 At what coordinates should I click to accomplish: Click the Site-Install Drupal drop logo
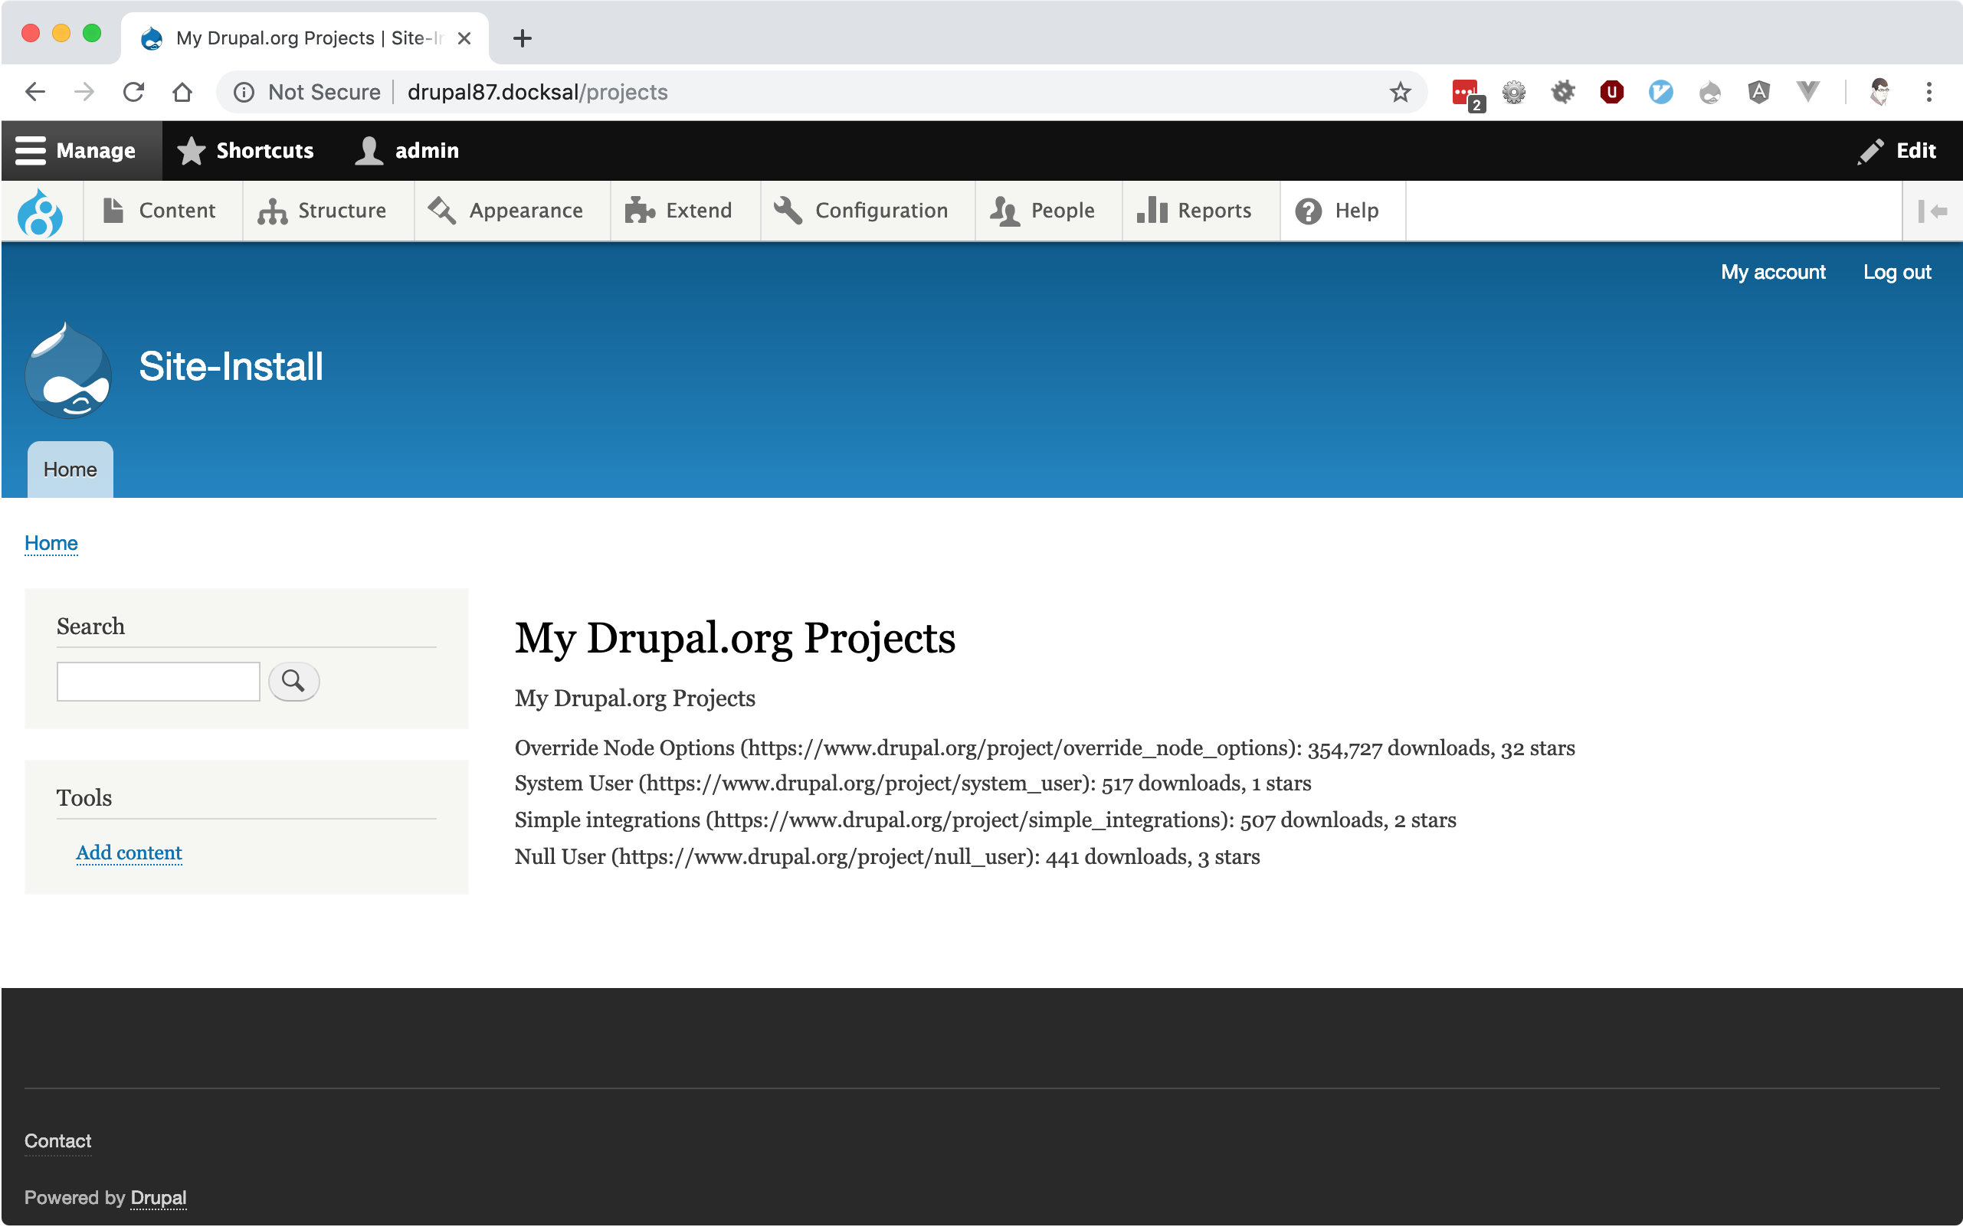68,369
